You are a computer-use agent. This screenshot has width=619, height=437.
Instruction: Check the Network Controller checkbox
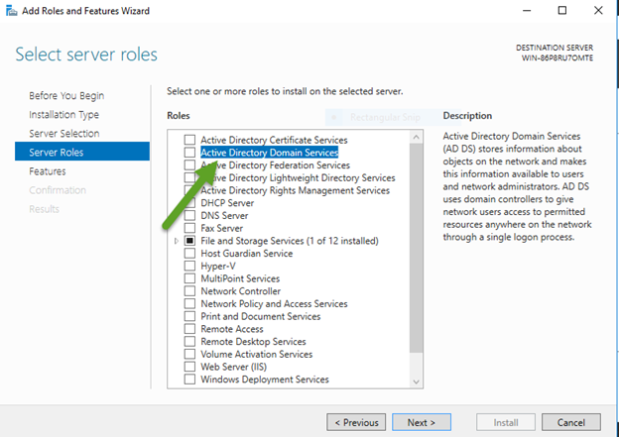pos(189,291)
